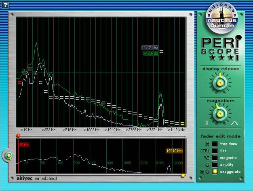Viewport: 253px width, 191px height.
Task: Click the red low-frequency range handle
Action: (18, 135)
